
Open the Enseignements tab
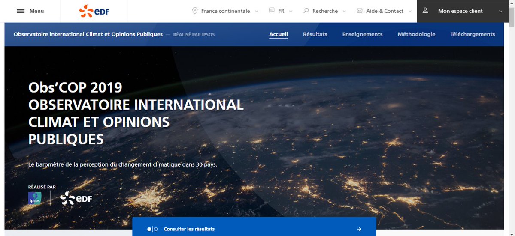click(x=362, y=34)
